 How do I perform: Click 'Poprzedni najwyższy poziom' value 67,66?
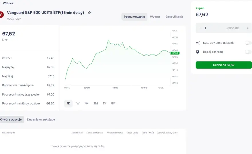pyautogui.click(x=50, y=94)
